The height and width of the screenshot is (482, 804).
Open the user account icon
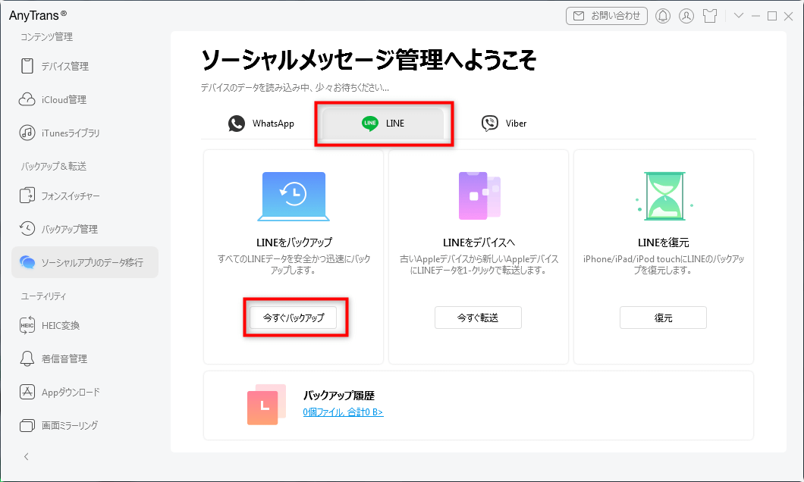click(686, 15)
